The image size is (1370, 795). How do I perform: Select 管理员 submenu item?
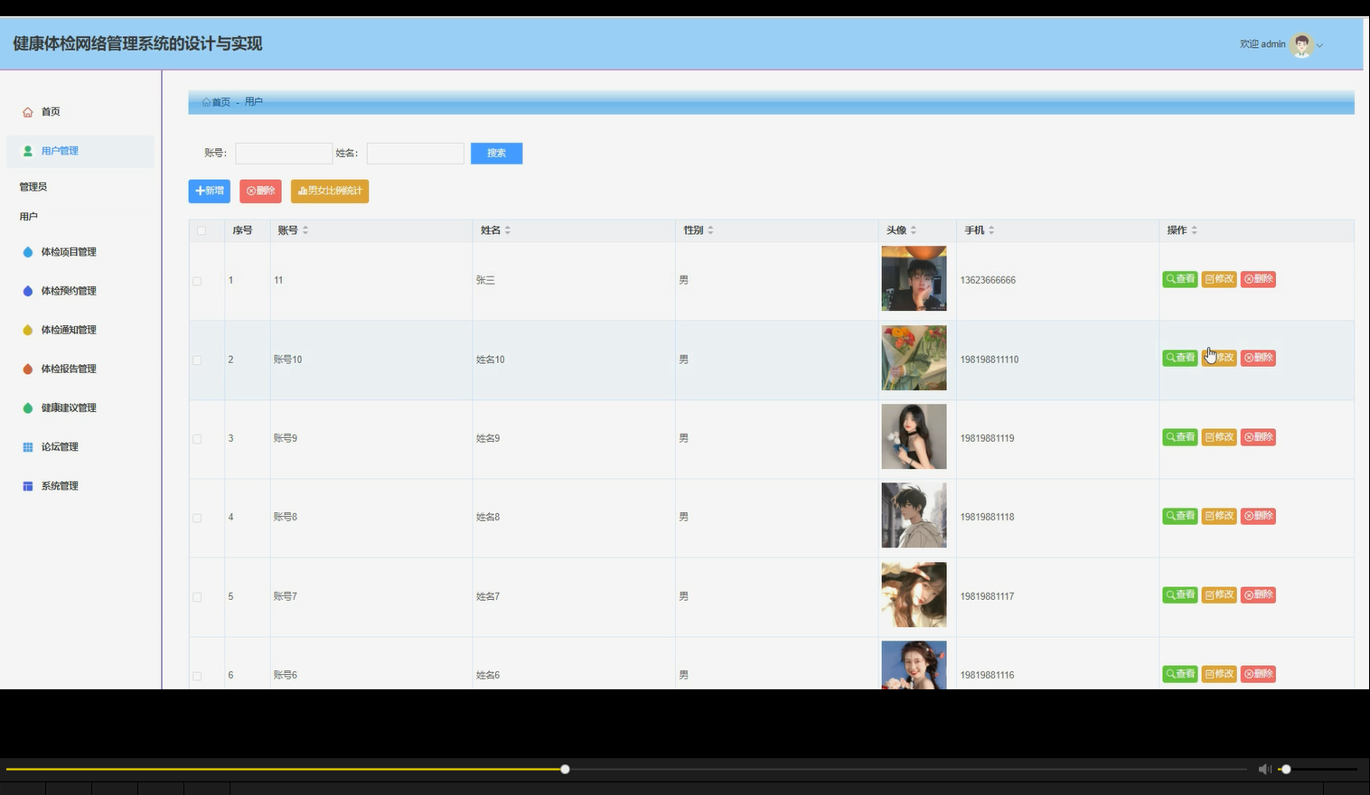click(x=33, y=187)
